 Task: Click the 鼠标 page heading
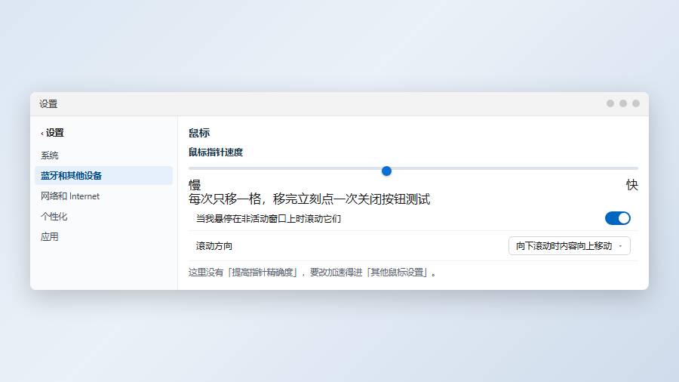[x=199, y=133]
